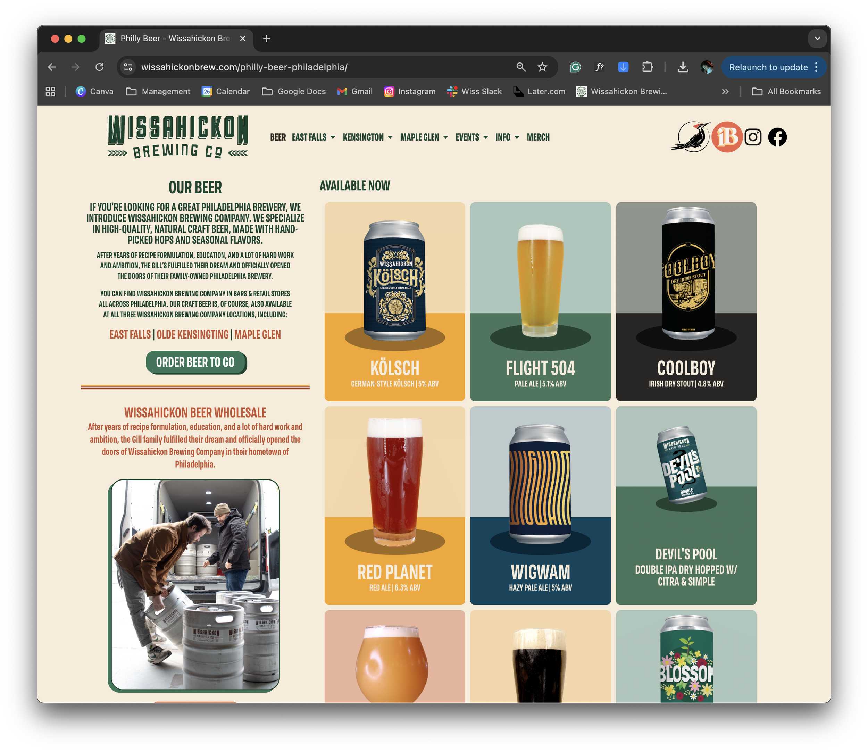Click the reload page button
The image size is (868, 752).
(100, 67)
